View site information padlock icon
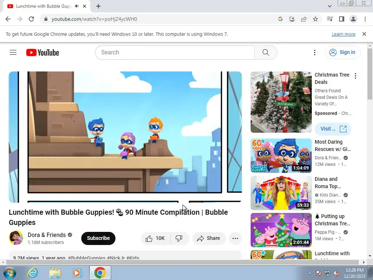This screenshot has width=373, height=280. pyautogui.click(x=46, y=19)
